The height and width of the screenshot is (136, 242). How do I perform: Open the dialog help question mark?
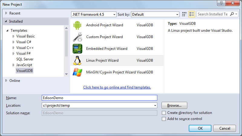221,3
